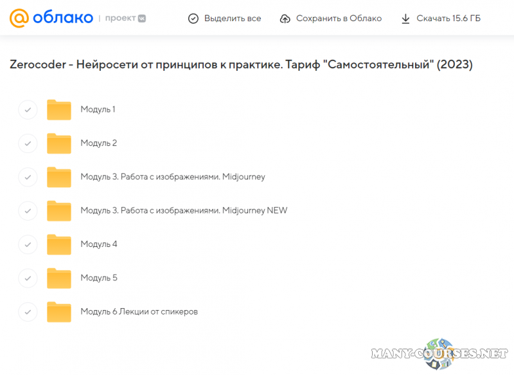Click the download arrow icon beside Скачать
This screenshot has height=375, width=514.
pyautogui.click(x=405, y=19)
